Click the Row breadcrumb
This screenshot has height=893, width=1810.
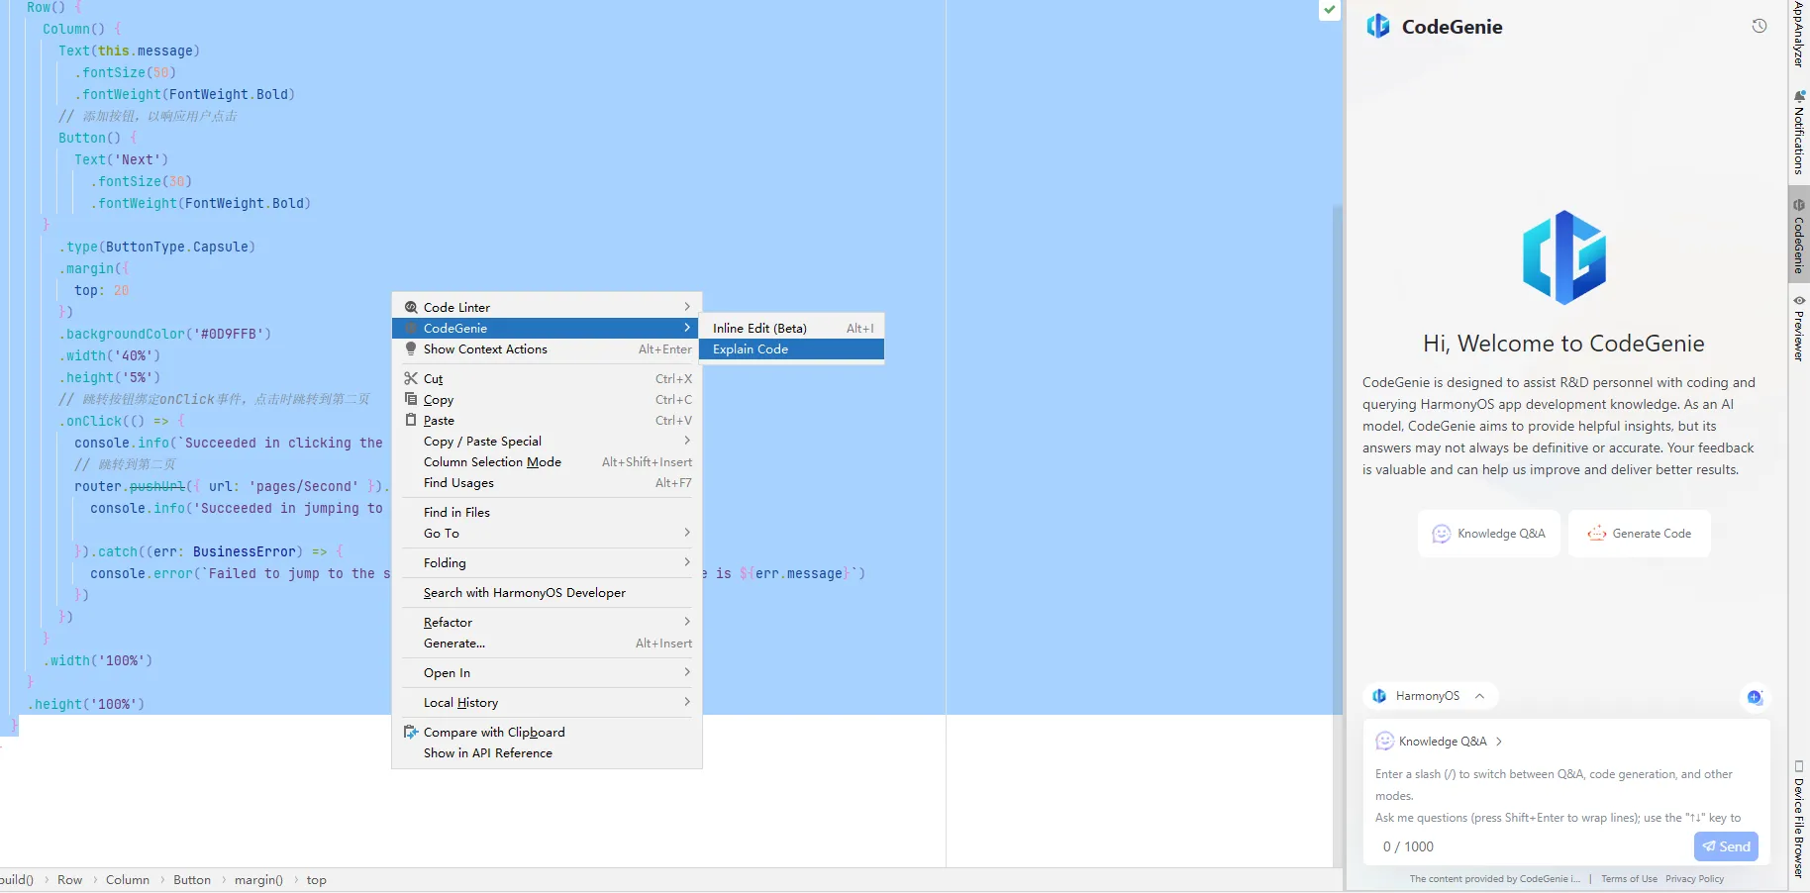(x=69, y=880)
